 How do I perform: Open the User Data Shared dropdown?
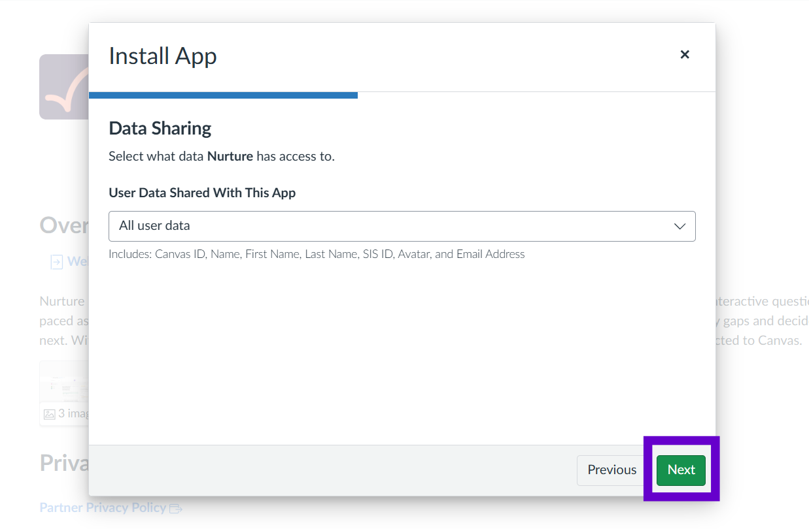(x=402, y=226)
